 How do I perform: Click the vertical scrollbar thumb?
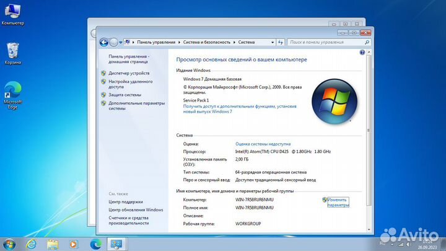click(369, 130)
